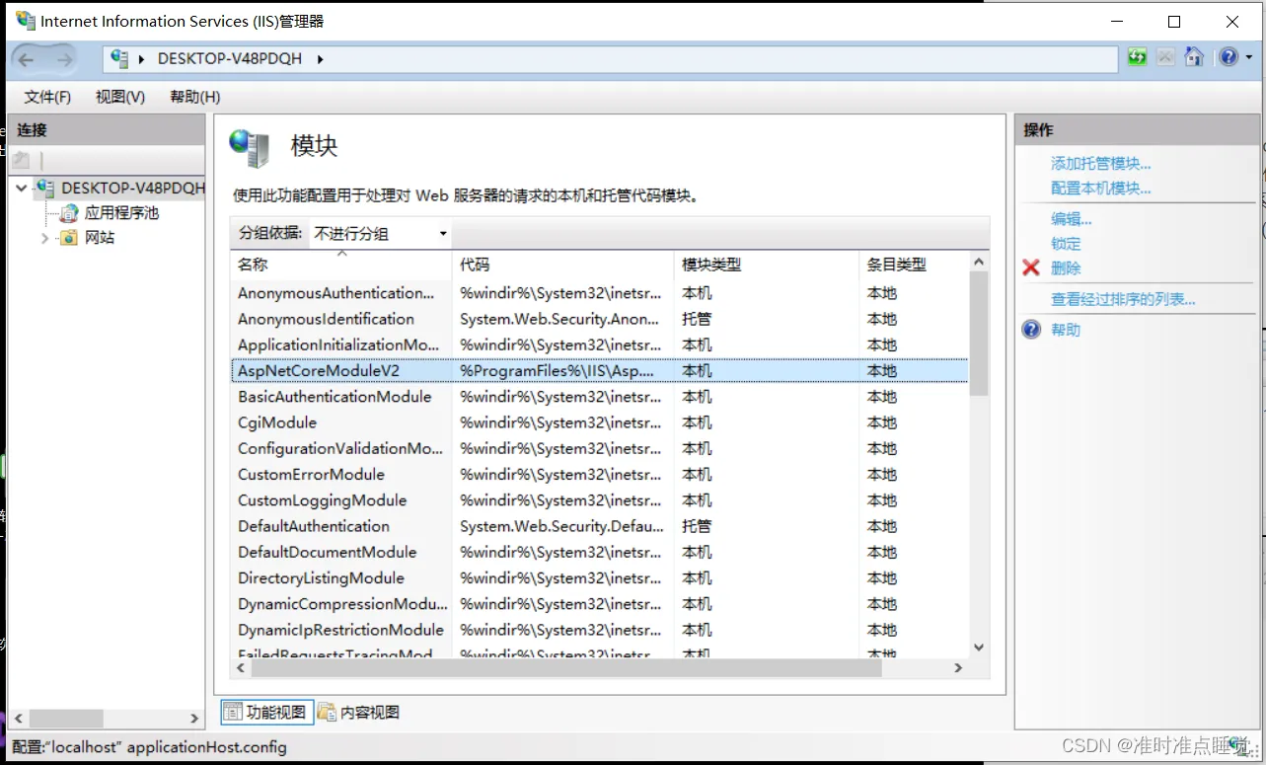Click 删除 action link

1066,268
